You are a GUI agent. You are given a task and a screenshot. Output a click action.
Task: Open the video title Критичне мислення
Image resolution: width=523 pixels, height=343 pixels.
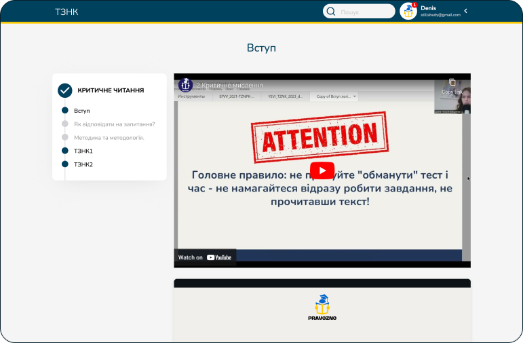(229, 86)
